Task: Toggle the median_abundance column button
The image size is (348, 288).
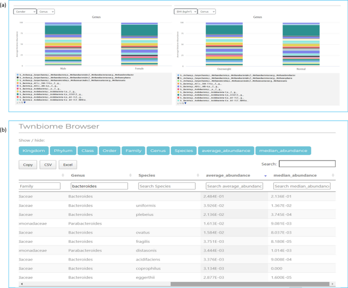Action: 283,151
